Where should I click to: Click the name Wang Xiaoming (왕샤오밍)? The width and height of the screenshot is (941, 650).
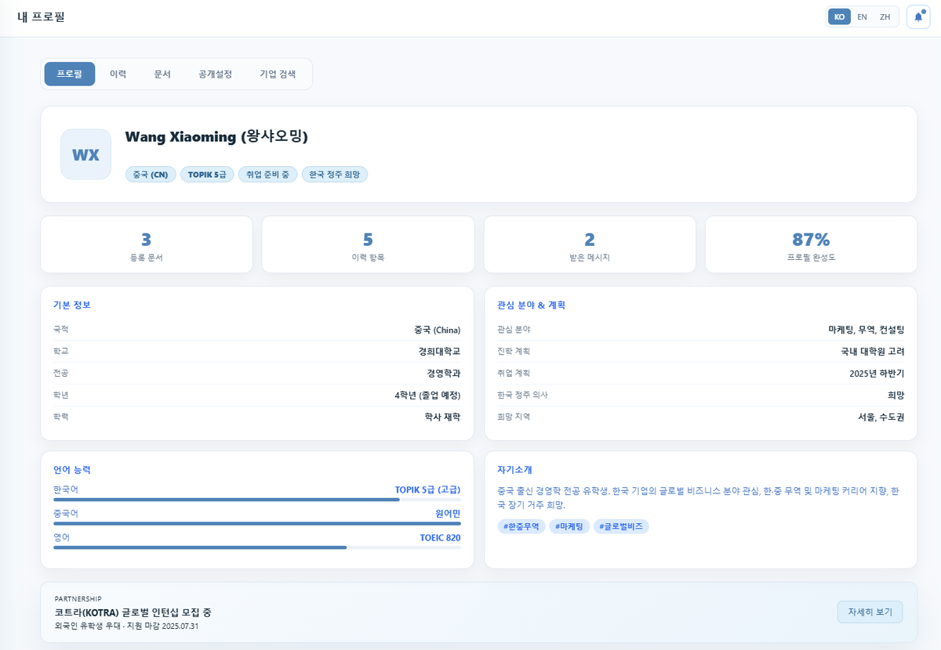[x=216, y=136]
